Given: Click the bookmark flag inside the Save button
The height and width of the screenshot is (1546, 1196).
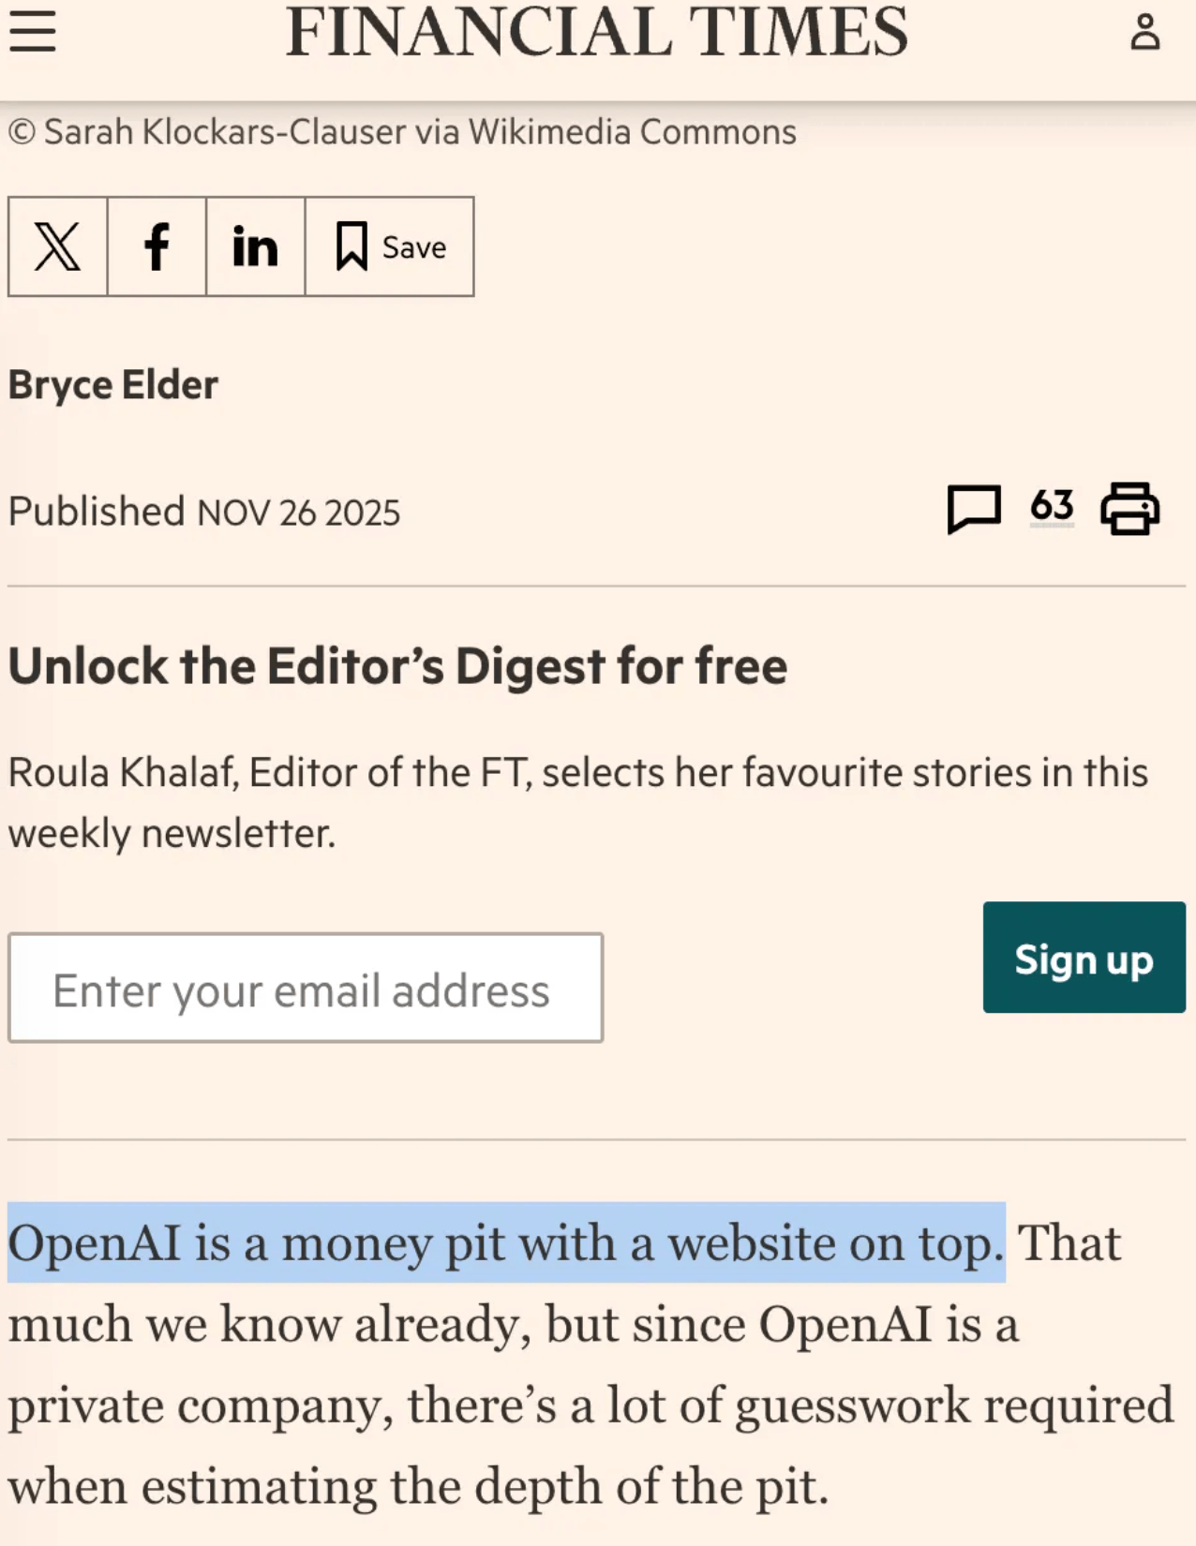Looking at the screenshot, I should click(x=351, y=245).
